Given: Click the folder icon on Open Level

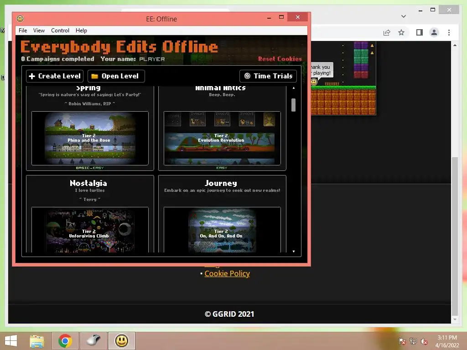Looking at the screenshot, I should [x=95, y=76].
